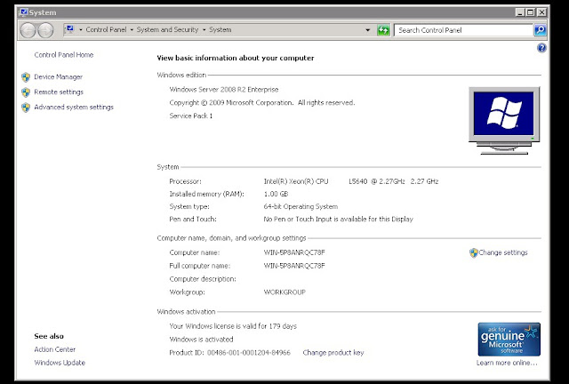Click Product ID 00486-001-0001204-84966
The height and width of the screenshot is (384, 569).
point(229,352)
